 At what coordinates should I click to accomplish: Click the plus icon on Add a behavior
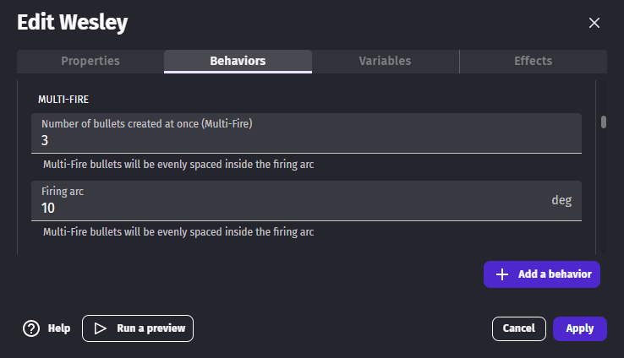pyautogui.click(x=502, y=274)
